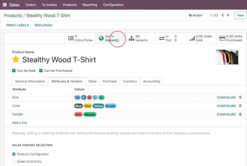Open Go To Website globe button

pos(101,38)
